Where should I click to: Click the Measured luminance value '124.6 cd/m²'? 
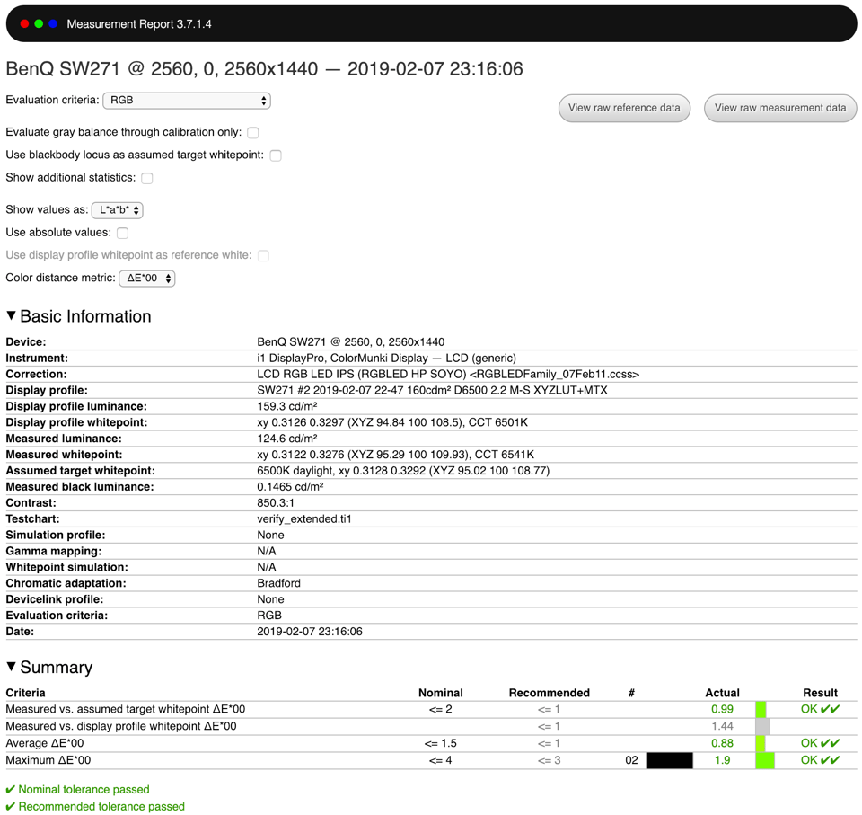pyautogui.click(x=287, y=439)
